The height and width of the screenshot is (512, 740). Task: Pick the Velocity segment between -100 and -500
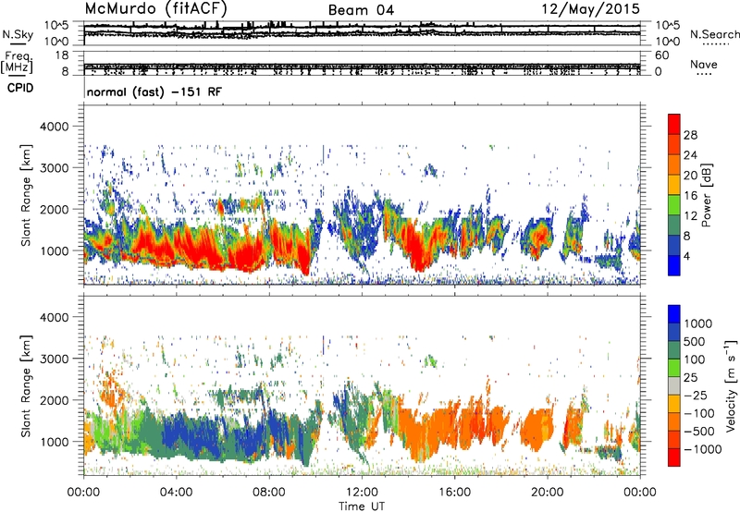[x=674, y=421]
